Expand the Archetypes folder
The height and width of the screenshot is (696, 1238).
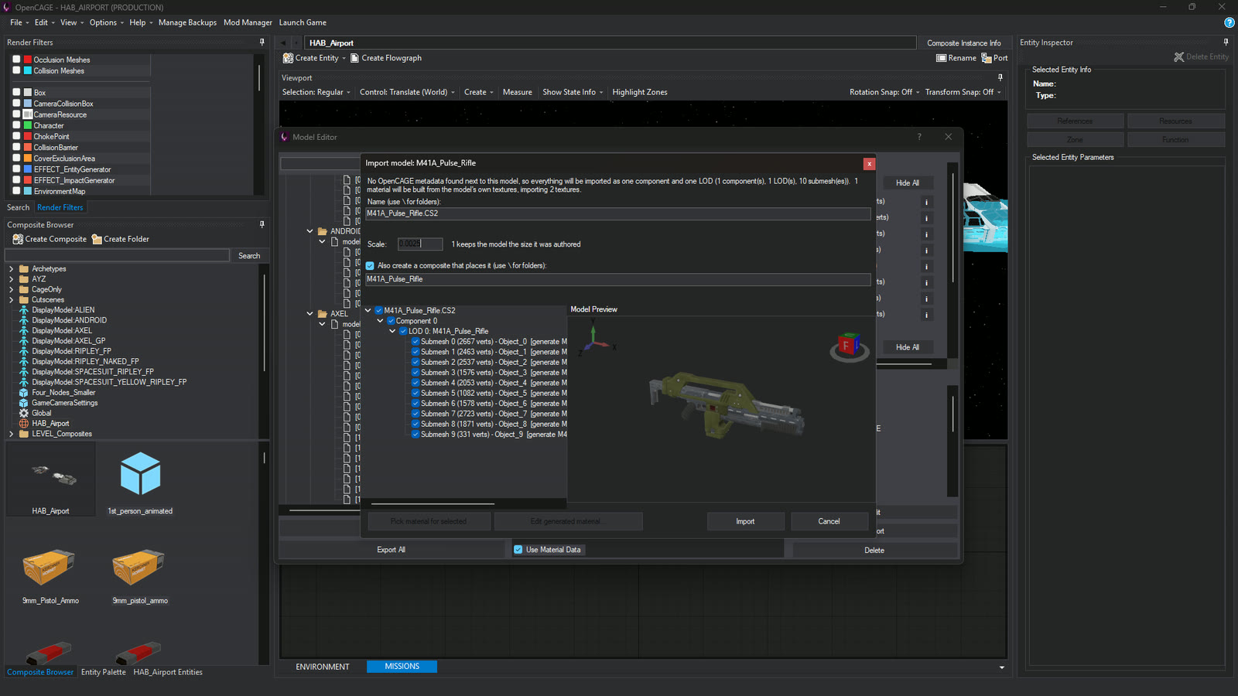(x=11, y=268)
